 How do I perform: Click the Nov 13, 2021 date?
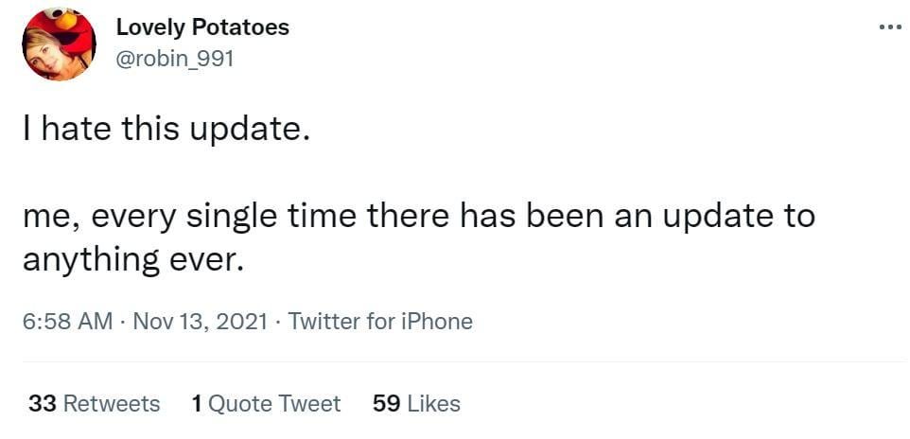click(x=201, y=322)
